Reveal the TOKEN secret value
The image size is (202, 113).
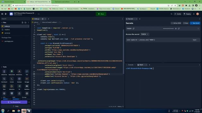click(x=176, y=29)
